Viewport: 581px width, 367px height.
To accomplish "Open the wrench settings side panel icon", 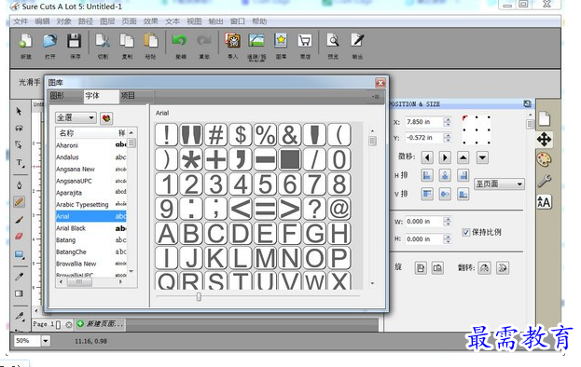I will (544, 181).
